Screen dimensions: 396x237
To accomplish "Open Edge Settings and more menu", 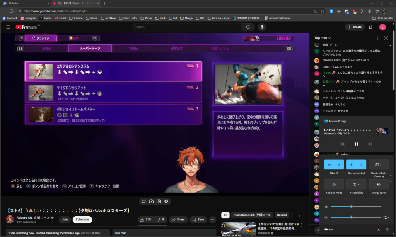I will [392, 11].
